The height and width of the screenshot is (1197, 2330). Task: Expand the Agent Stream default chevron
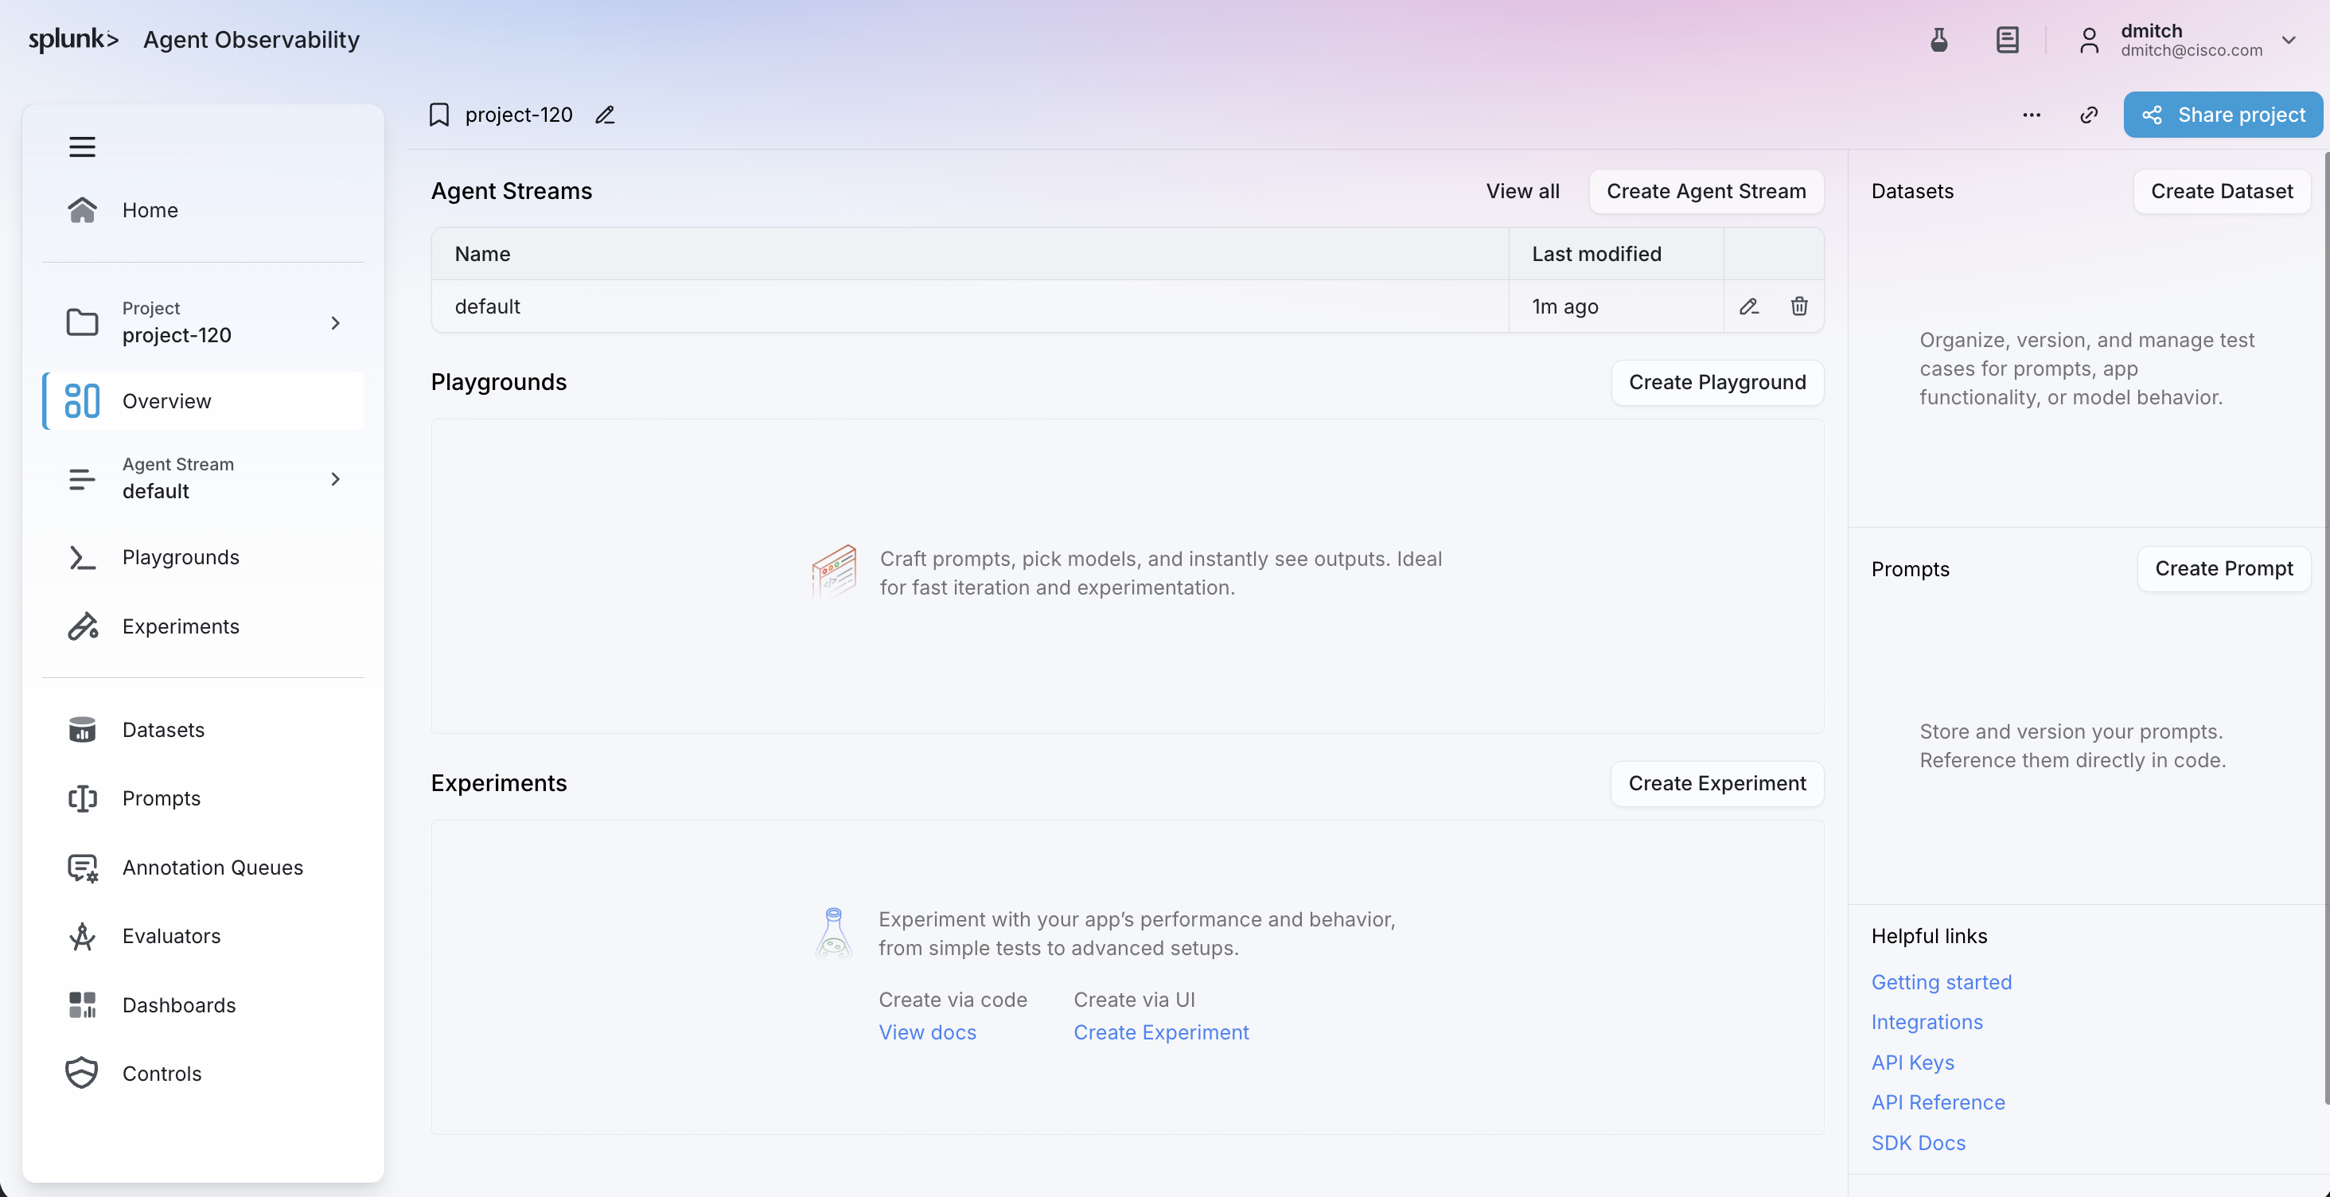point(336,478)
